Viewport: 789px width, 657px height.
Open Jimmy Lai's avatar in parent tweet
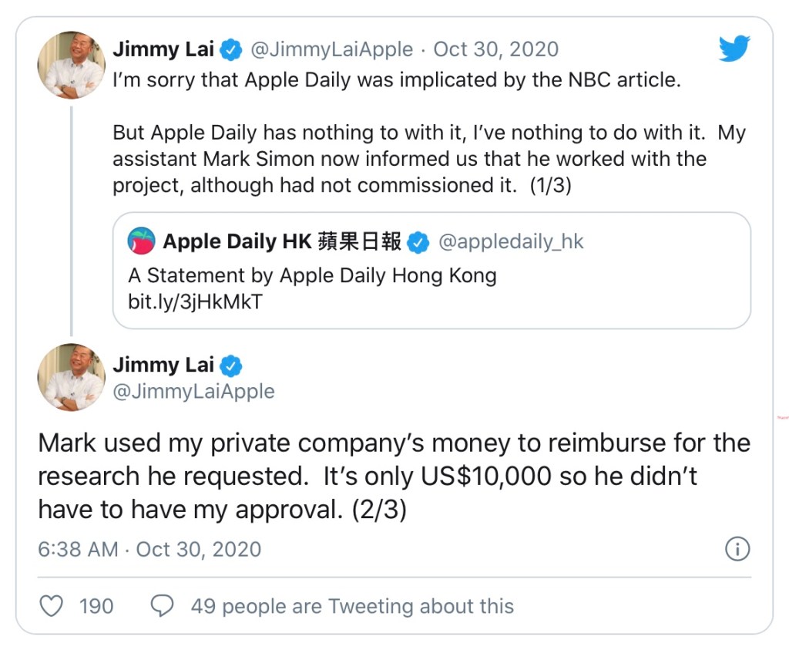pos(71,65)
